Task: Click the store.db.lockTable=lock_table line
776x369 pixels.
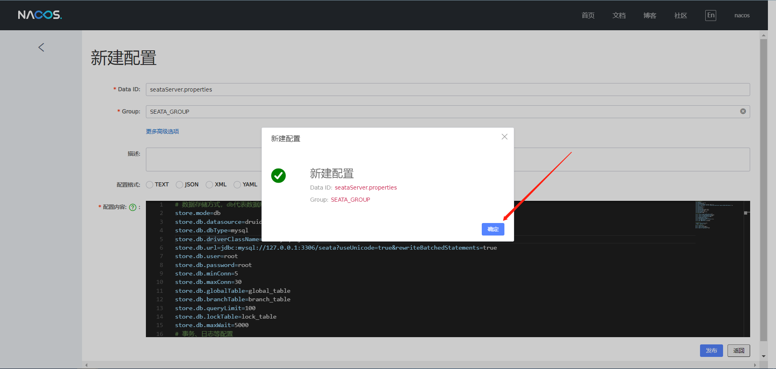Action: [226, 317]
